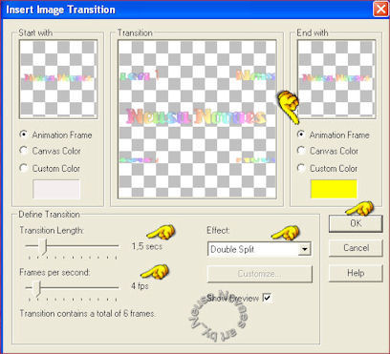The width and height of the screenshot is (390, 354).
Task: Toggle the Show Preview checkbox
Action: [x=267, y=298]
